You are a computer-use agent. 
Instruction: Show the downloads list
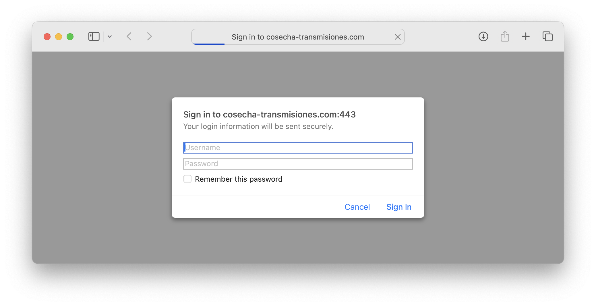click(483, 37)
